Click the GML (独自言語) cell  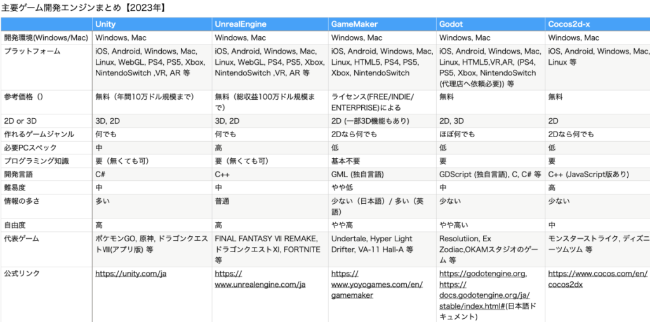pos(382,174)
